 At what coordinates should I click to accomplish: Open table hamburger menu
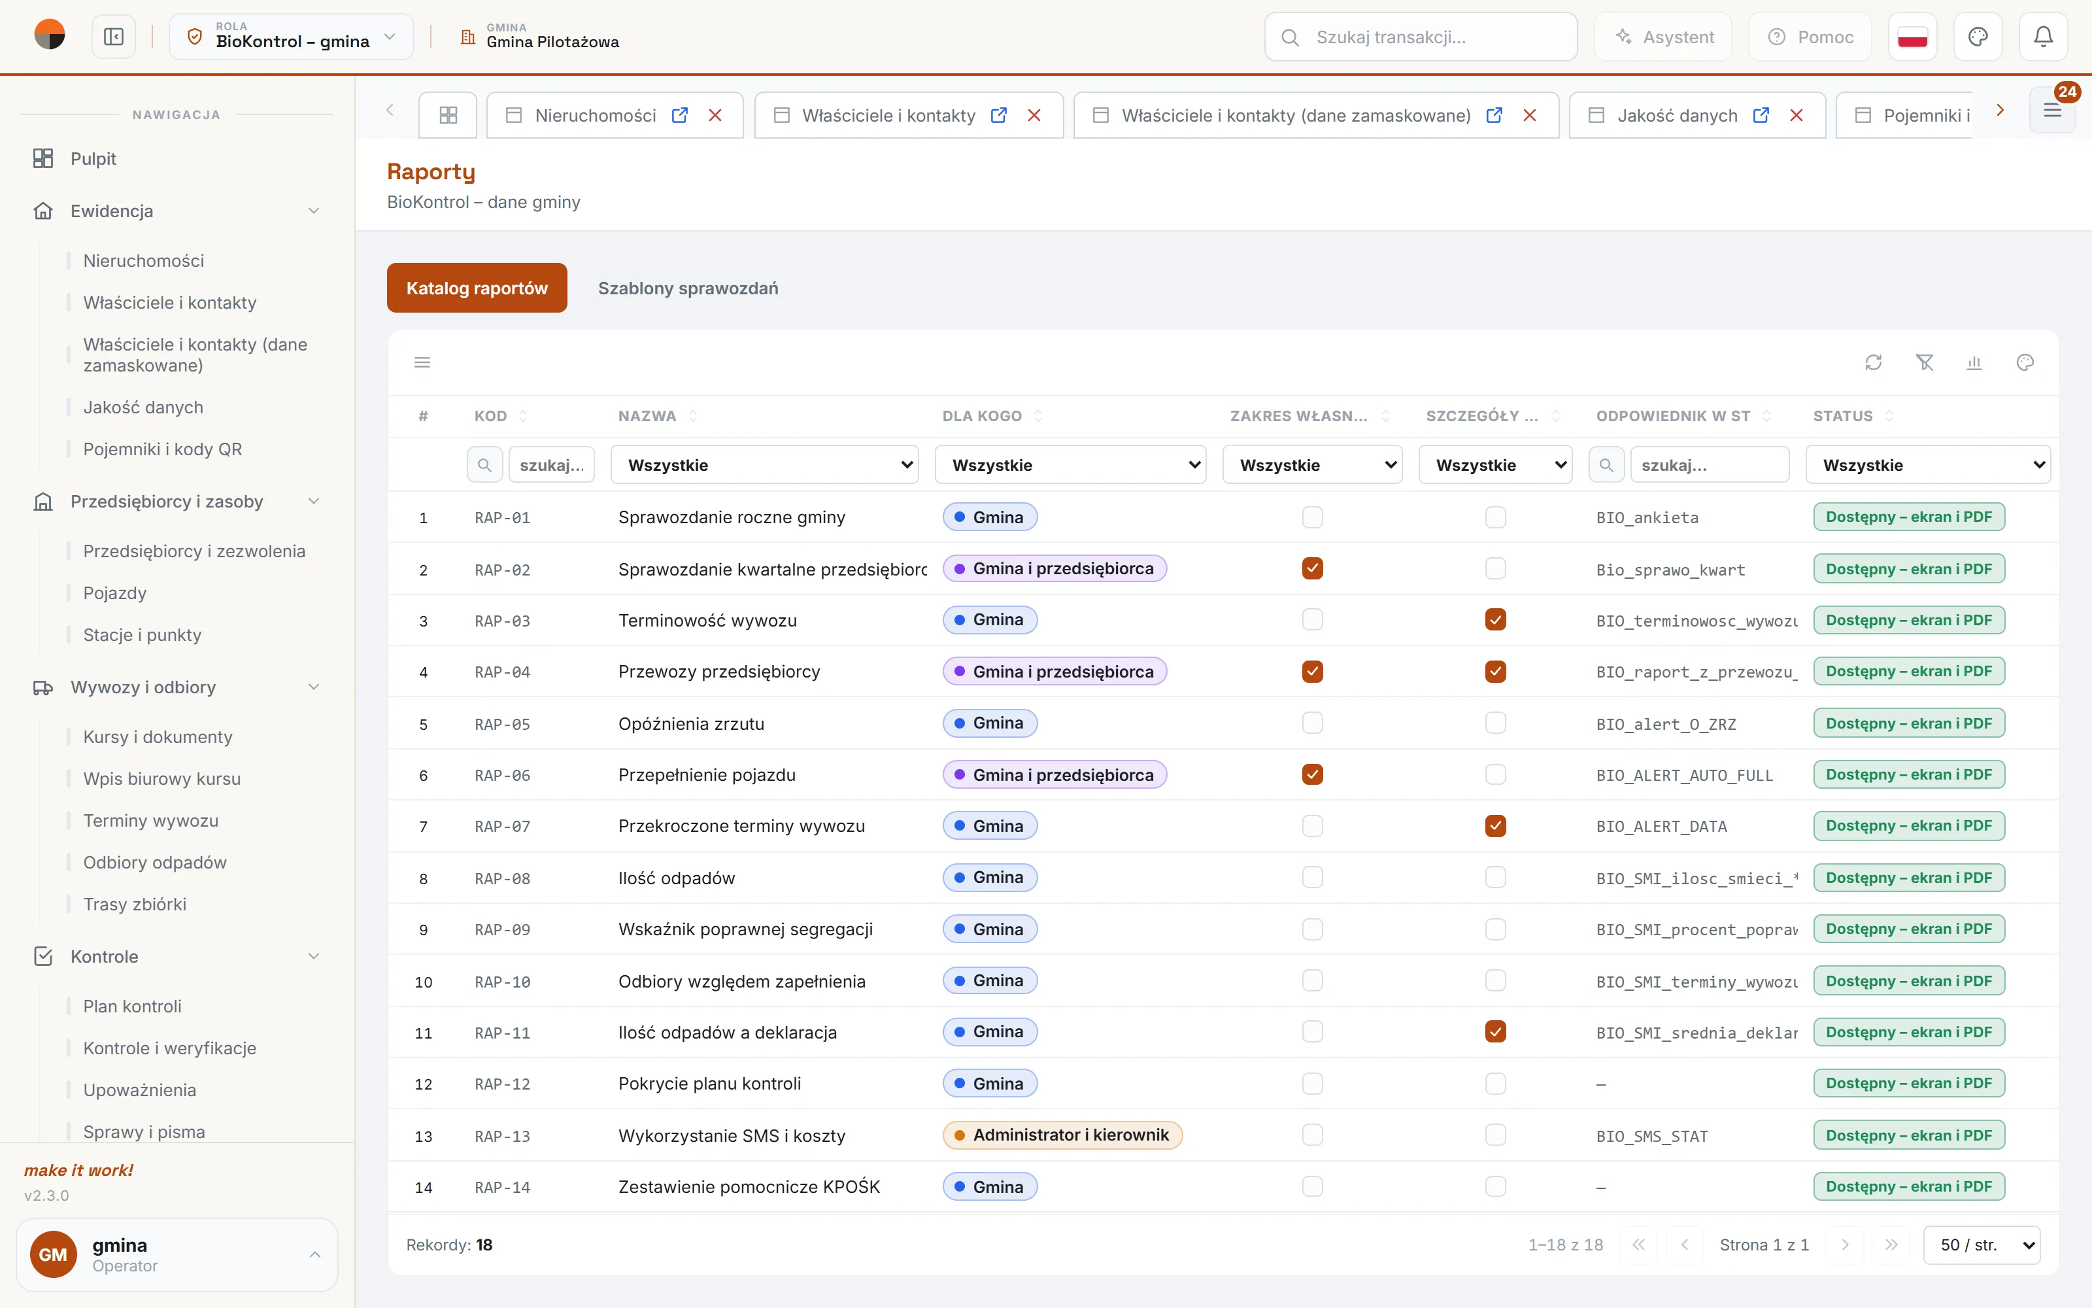tap(423, 362)
